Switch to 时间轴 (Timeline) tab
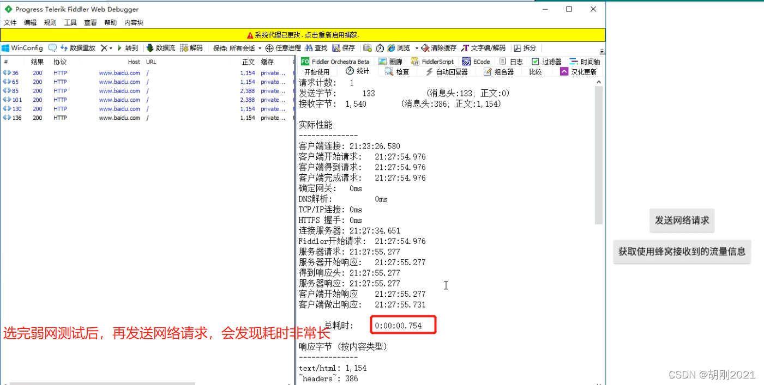This screenshot has width=764, height=385. [x=585, y=62]
